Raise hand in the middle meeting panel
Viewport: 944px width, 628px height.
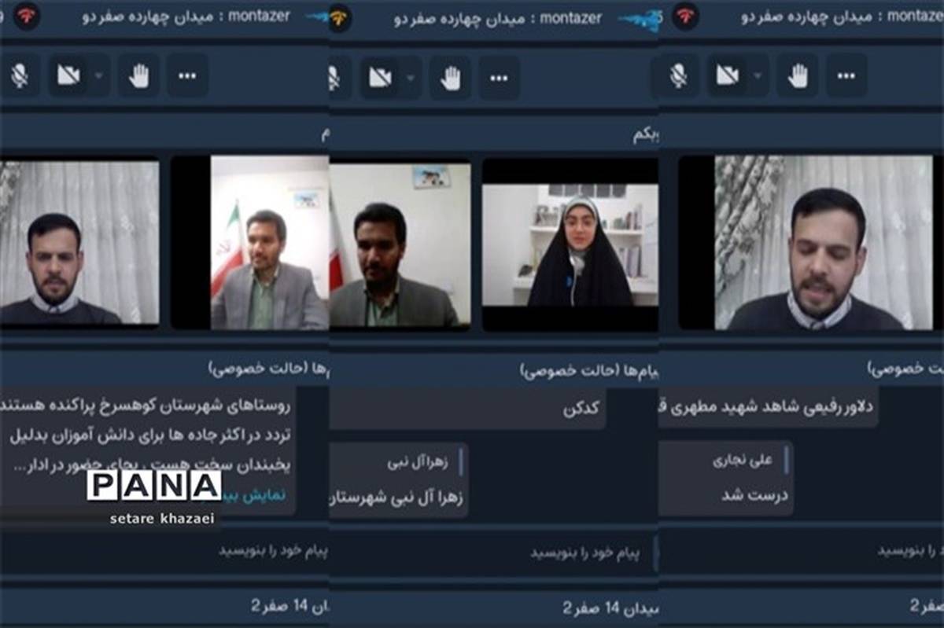point(451,78)
